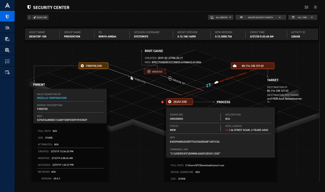Click process size value 247KB
The width and height of the screenshot is (325, 192).
[x=182, y=179]
